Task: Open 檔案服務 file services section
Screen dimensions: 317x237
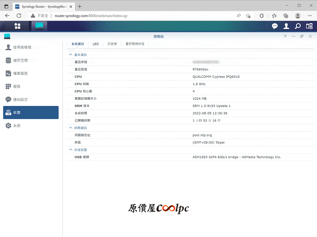Action: [31, 73]
